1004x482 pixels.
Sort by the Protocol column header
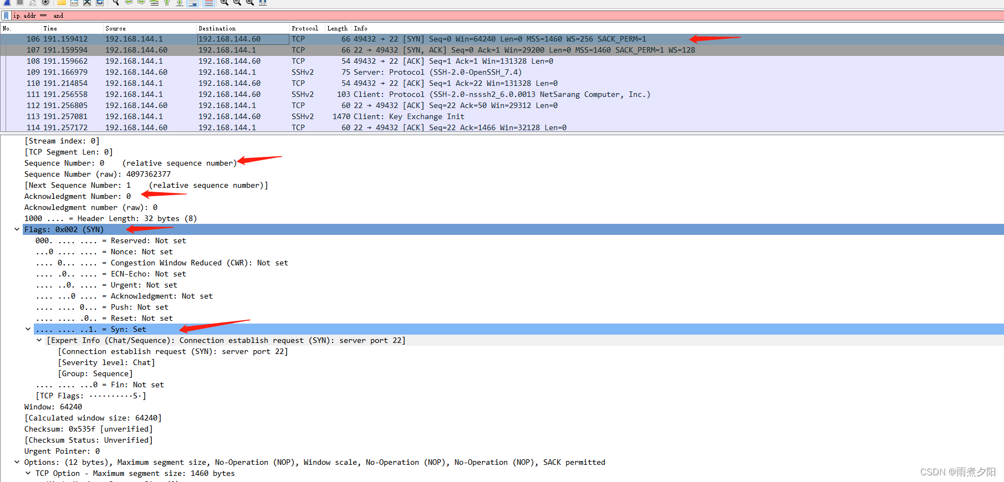pos(308,28)
